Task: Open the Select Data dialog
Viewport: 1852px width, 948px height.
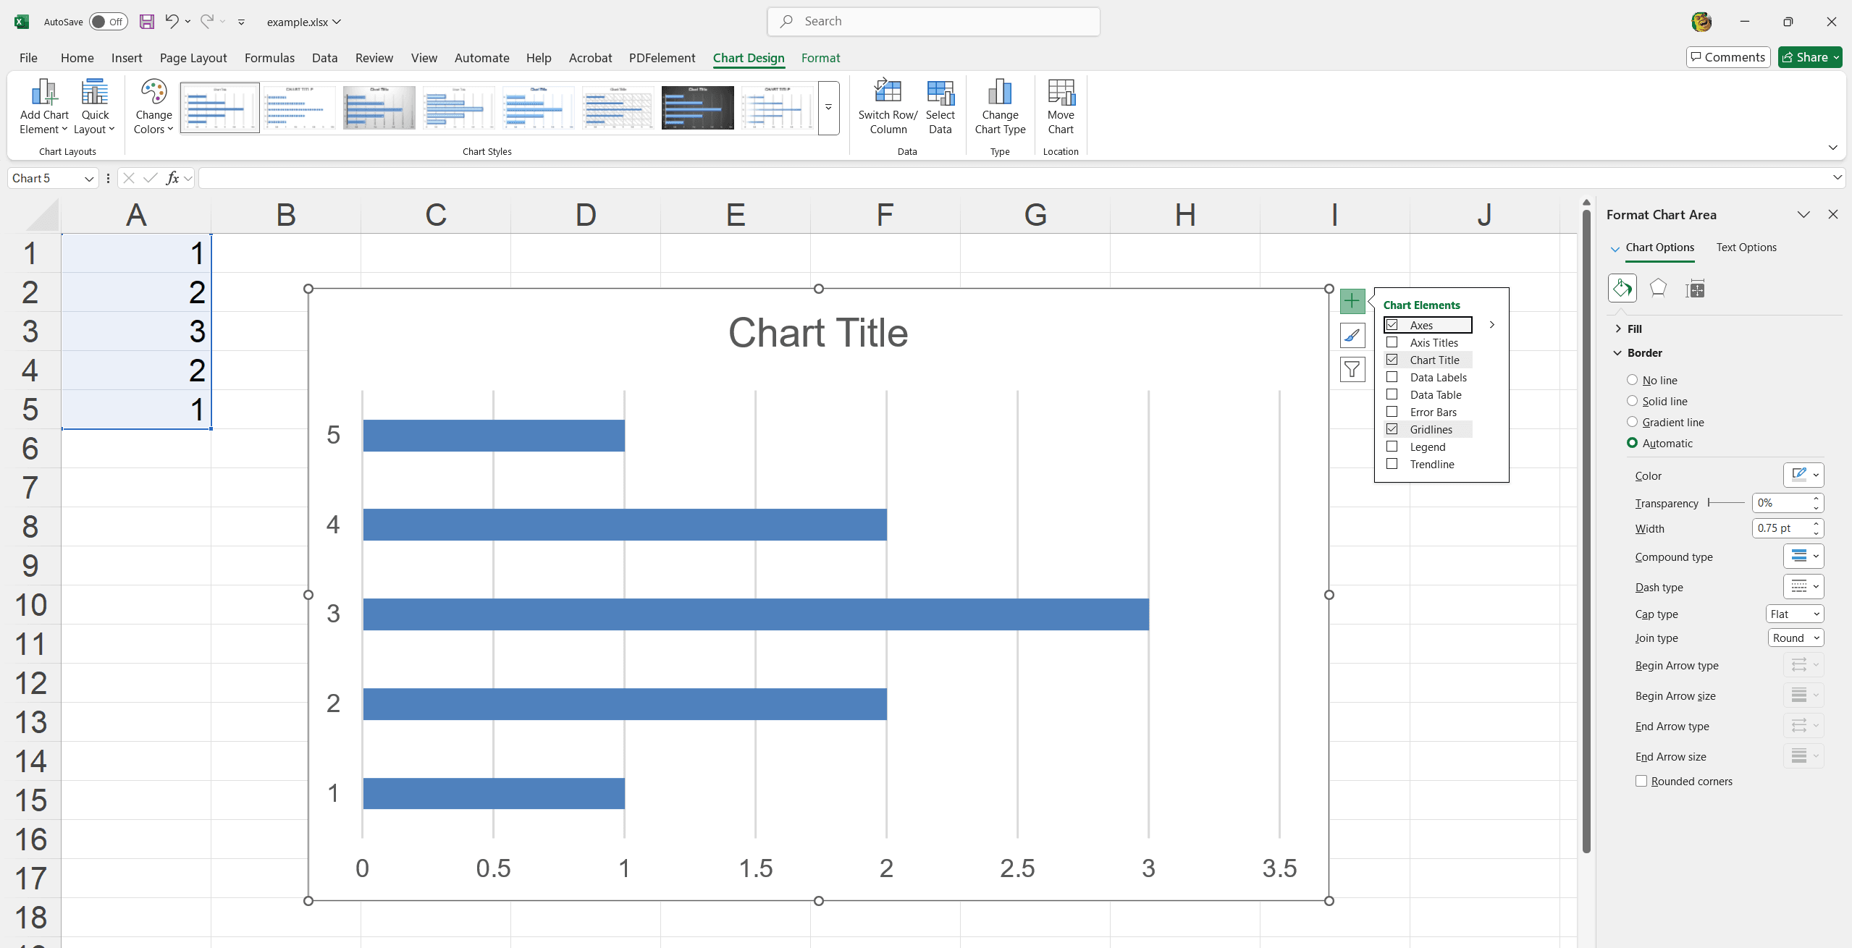Action: (940, 106)
